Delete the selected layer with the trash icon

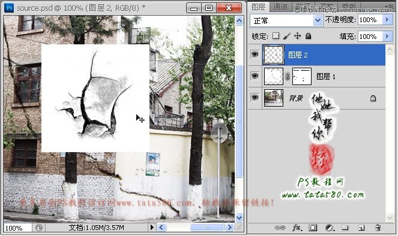pyautogui.click(x=378, y=228)
